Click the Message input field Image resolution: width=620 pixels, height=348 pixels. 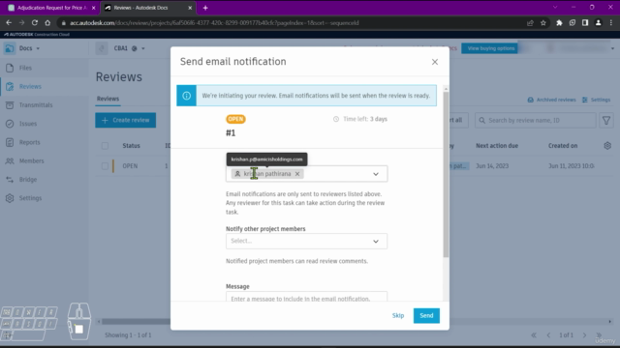[x=306, y=297]
